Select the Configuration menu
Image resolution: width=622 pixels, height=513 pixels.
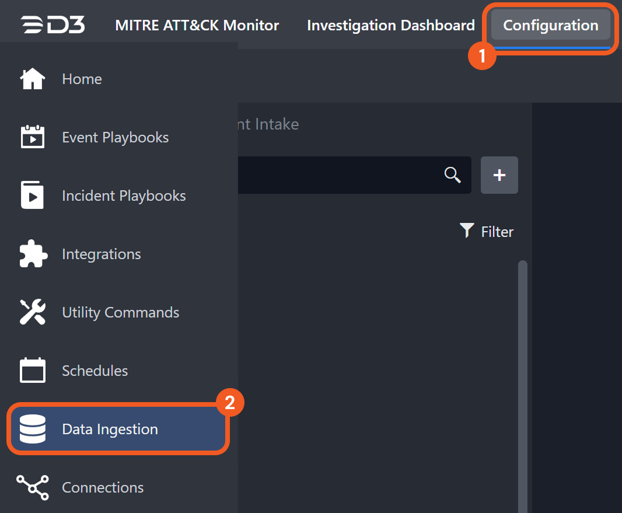pyautogui.click(x=550, y=26)
